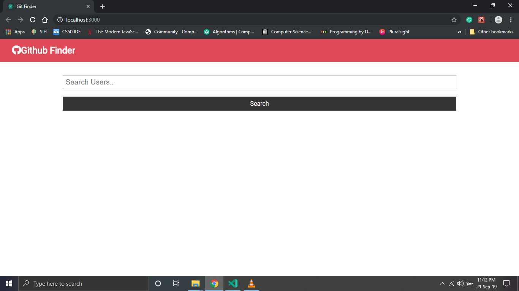Open VLC from the taskbar

coord(251,283)
